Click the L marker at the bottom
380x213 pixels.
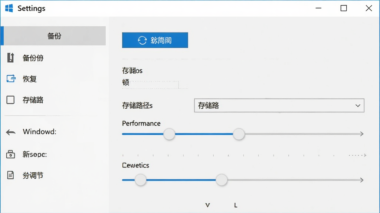tap(236, 205)
